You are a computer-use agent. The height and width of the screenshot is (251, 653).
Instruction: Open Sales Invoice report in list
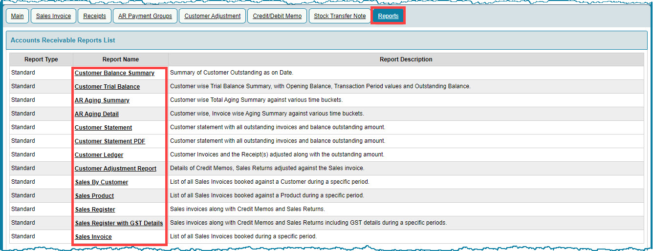click(x=93, y=237)
